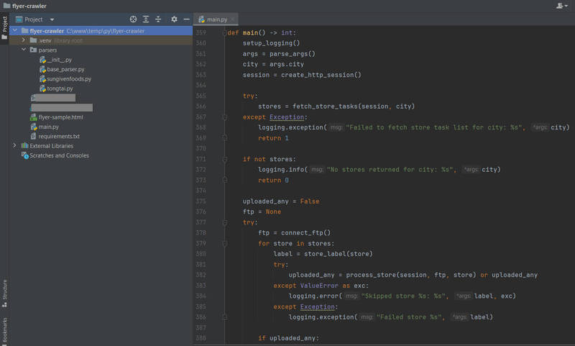The width and height of the screenshot is (575, 346).
Task: Click the Expand All icon in Project panel
Action: pos(146,19)
